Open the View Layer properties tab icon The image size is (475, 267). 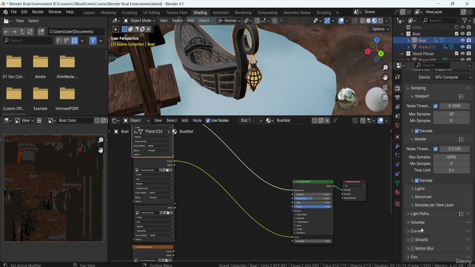(x=397, y=107)
